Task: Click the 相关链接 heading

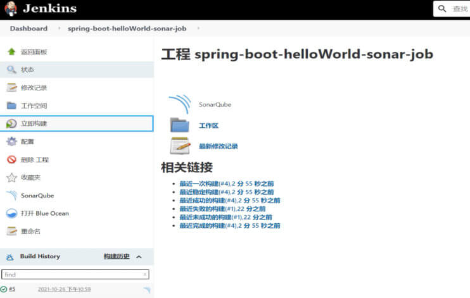Action: (187, 167)
